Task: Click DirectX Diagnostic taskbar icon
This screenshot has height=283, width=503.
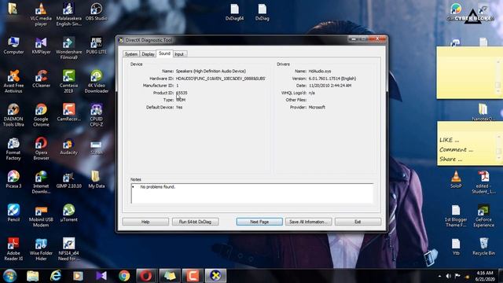Action: (x=215, y=276)
